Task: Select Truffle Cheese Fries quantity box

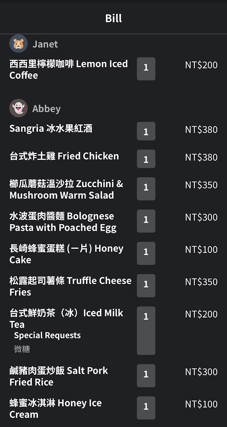Action: 146,285
